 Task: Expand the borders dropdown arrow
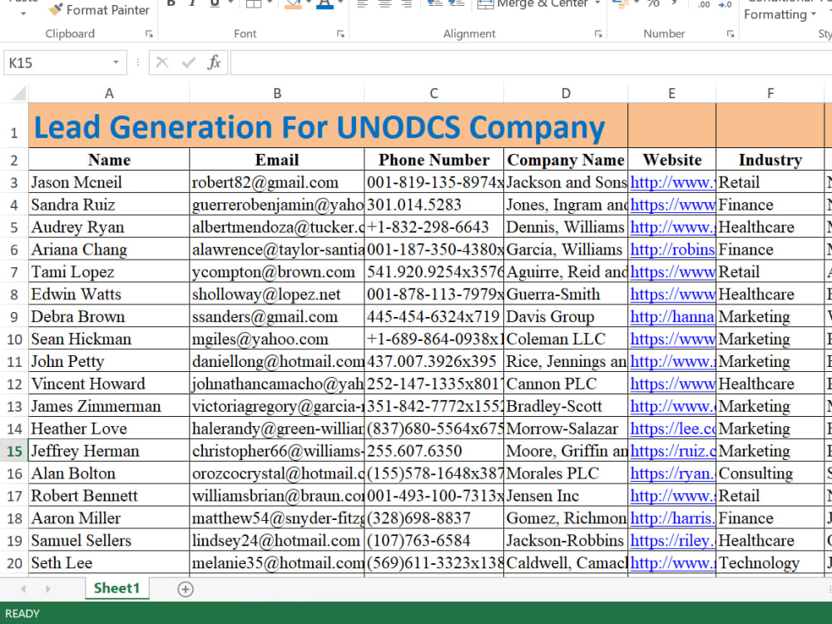point(270,3)
